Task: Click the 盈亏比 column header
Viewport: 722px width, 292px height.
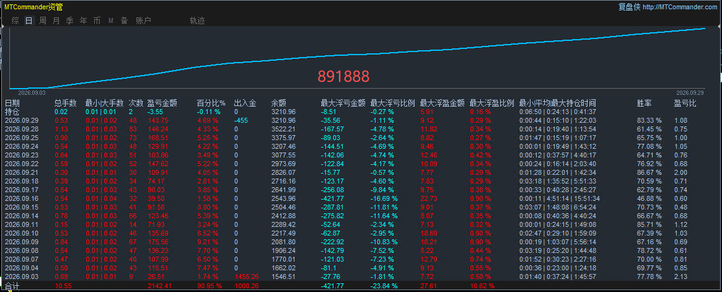Action: coord(685,103)
